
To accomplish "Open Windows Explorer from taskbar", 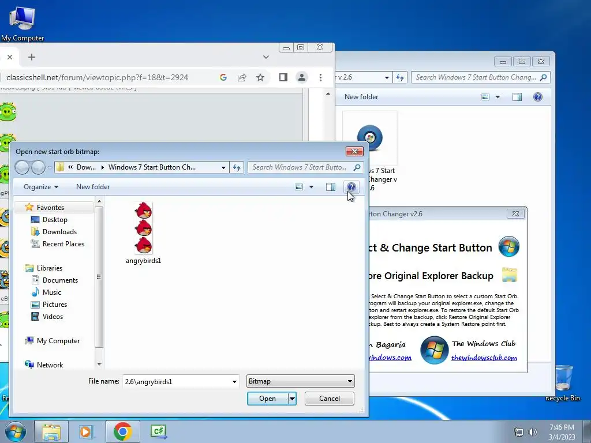I will point(51,431).
